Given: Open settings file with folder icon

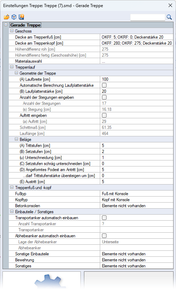Looking at the screenshot, I should (6, 17).
